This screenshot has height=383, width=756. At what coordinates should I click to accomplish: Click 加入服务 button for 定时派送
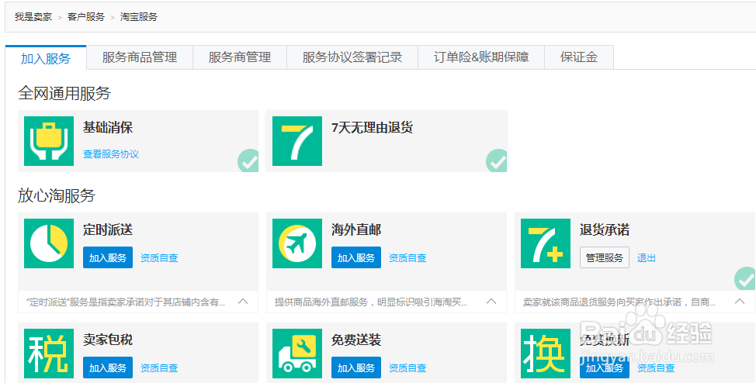[x=108, y=257]
